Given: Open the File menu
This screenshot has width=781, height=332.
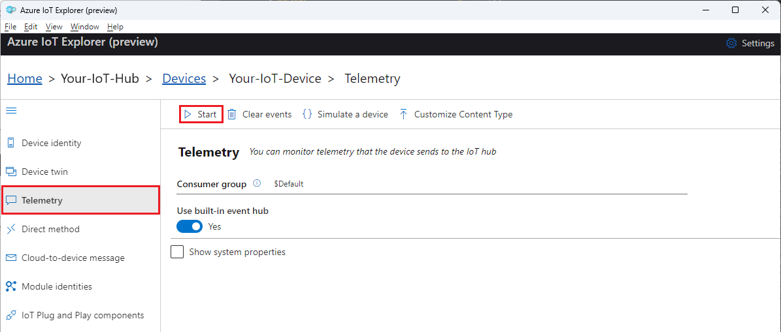Looking at the screenshot, I should (x=10, y=27).
